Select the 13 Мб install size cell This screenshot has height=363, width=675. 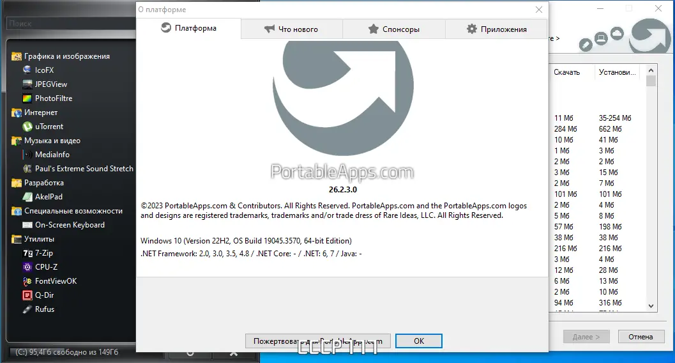[x=609, y=281]
